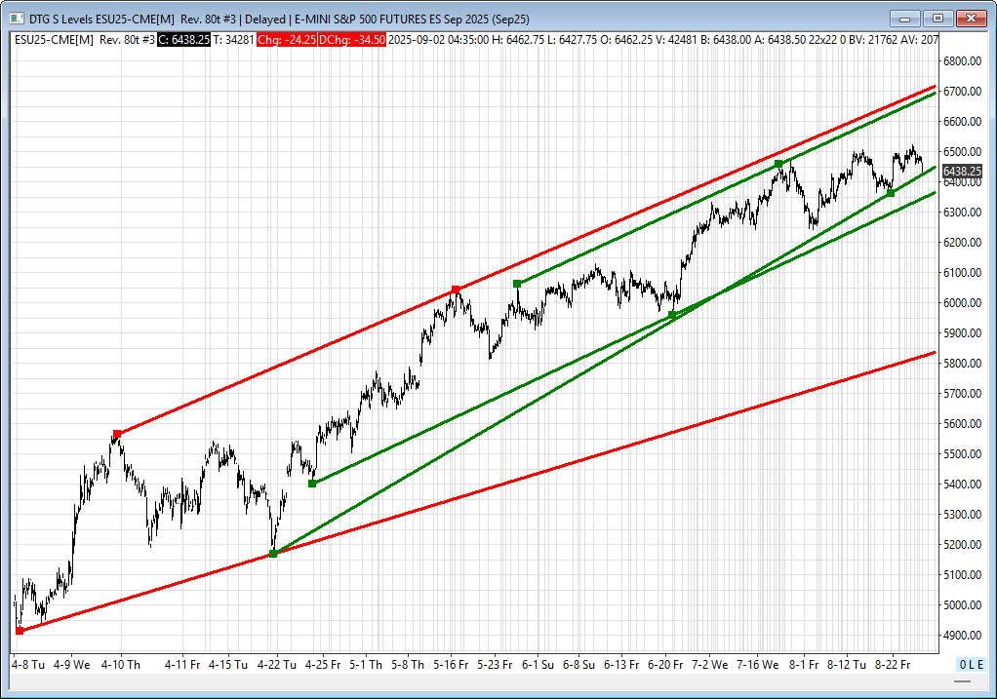The width and height of the screenshot is (997, 699).
Task: Select green trendline anchor near 5400 level
Action: click(x=312, y=484)
